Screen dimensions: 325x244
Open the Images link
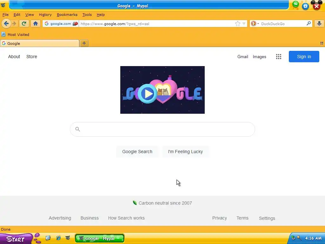pos(259,57)
